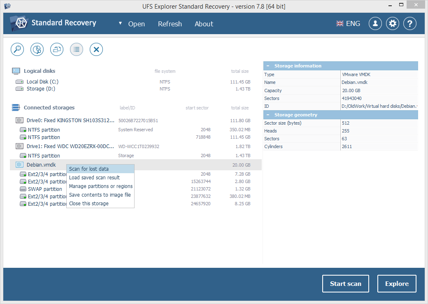Open the help question mark icon

pos(410,24)
